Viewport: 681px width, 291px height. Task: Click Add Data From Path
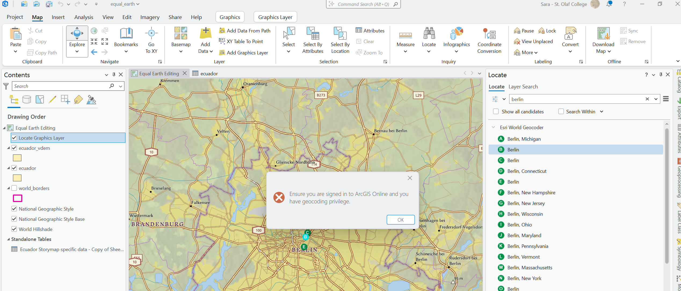(x=245, y=31)
